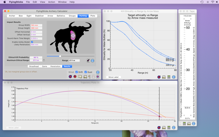The image size is (219, 137).
Task: Click the refresh arrow beside Maximum Ethical Range
Action: [44, 60]
